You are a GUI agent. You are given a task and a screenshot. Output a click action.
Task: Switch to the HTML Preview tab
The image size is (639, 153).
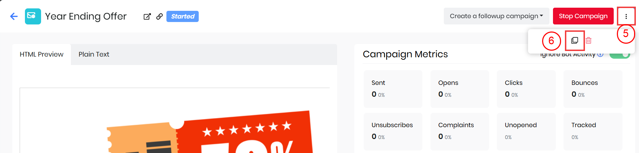click(x=41, y=54)
